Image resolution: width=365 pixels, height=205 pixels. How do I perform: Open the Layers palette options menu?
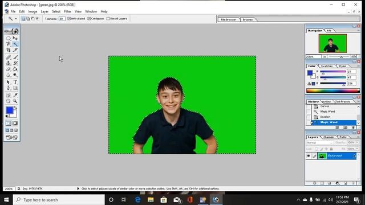pyautogui.click(x=358, y=137)
